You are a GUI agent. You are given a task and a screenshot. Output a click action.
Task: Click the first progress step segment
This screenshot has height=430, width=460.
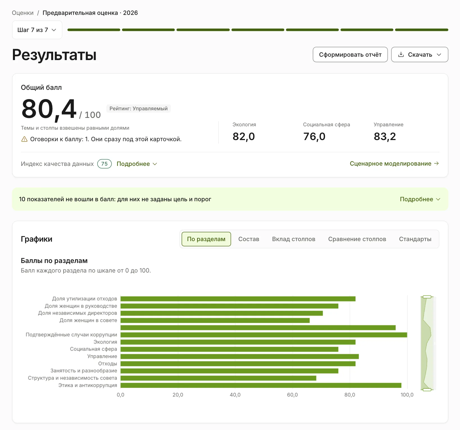pyautogui.click(x=94, y=30)
